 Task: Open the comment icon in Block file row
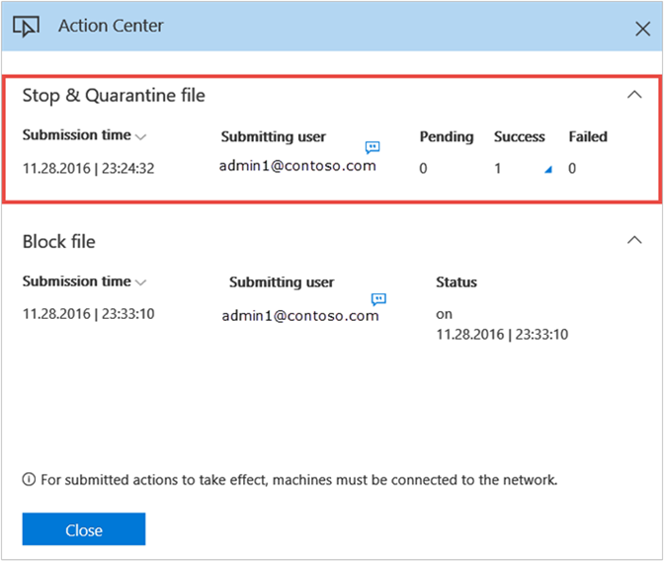(378, 299)
